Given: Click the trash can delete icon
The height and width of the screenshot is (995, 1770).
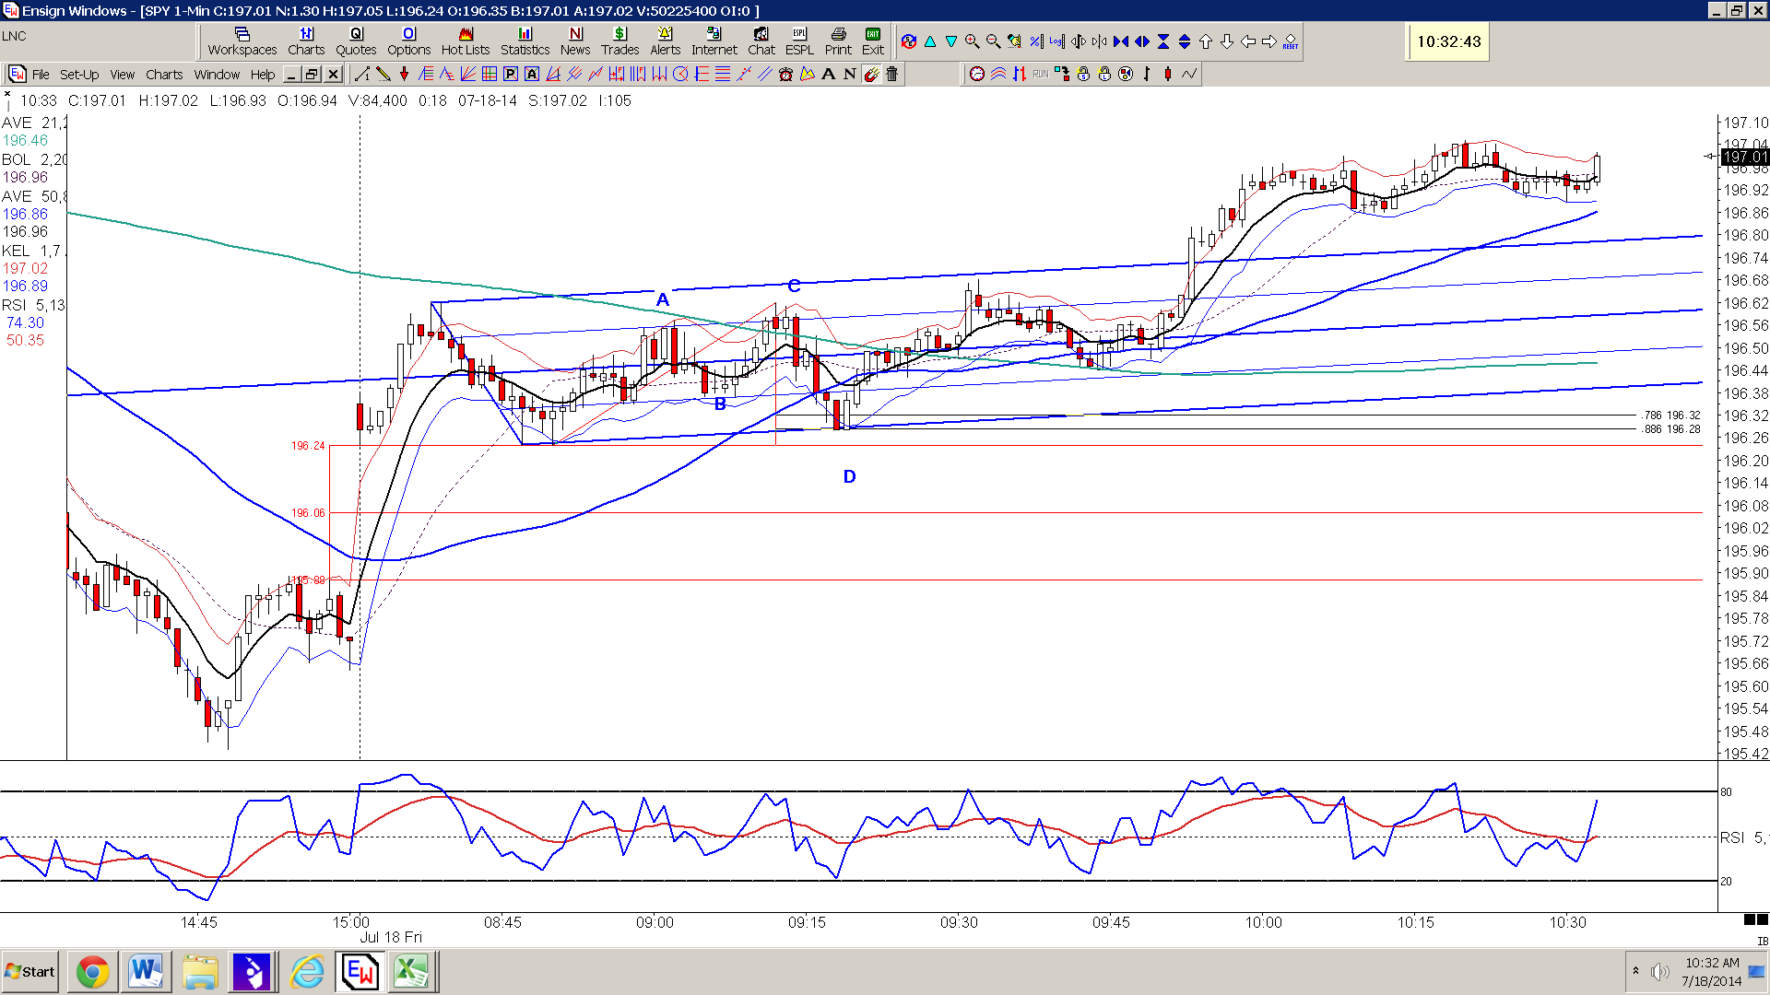Looking at the screenshot, I should coord(892,74).
